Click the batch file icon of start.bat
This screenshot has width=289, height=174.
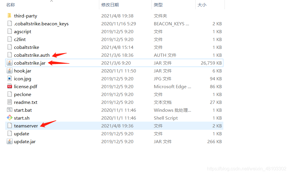(10, 110)
